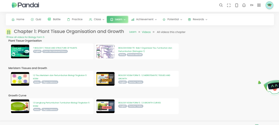The height and width of the screenshot is (125, 279).
Task: Open the notifications bell
Action: (244, 5)
